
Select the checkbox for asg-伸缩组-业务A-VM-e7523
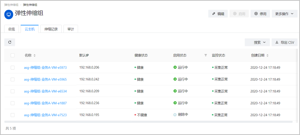(12, 115)
